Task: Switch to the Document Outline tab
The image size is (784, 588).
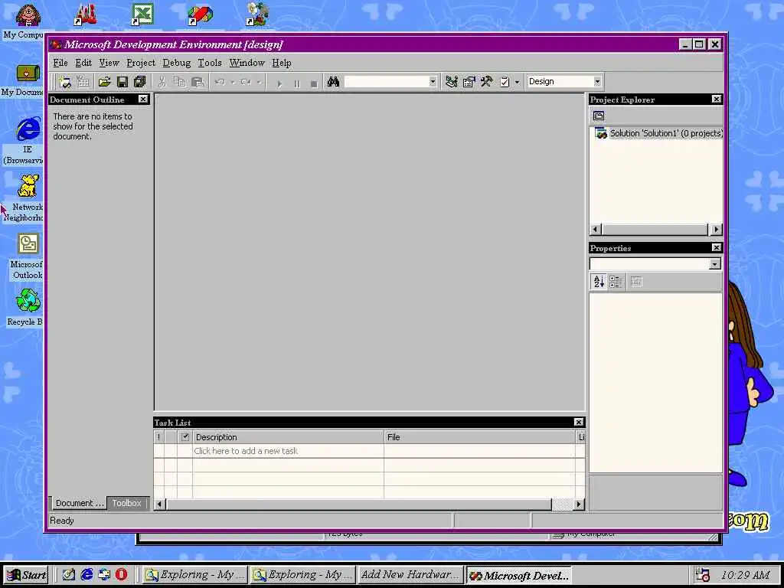Action: click(79, 503)
